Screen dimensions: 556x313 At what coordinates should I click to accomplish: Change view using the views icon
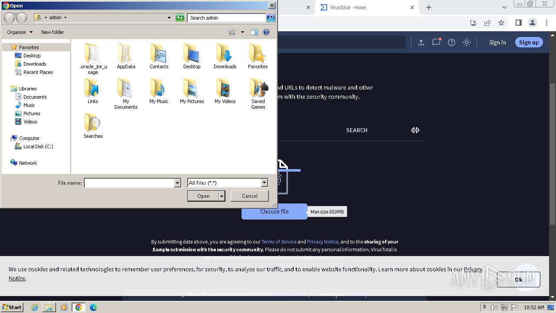pos(232,32)
